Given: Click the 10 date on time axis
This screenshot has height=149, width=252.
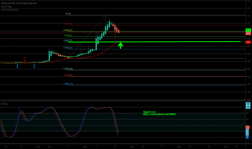Looking at the screenshot, I should coord(115,147).
